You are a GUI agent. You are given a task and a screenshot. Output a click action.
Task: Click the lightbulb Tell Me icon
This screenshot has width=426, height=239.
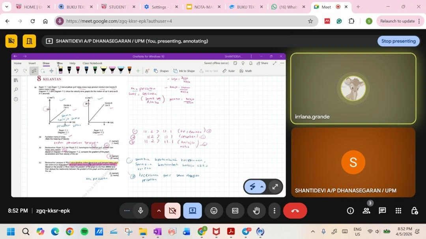click(x=243, y=63)
